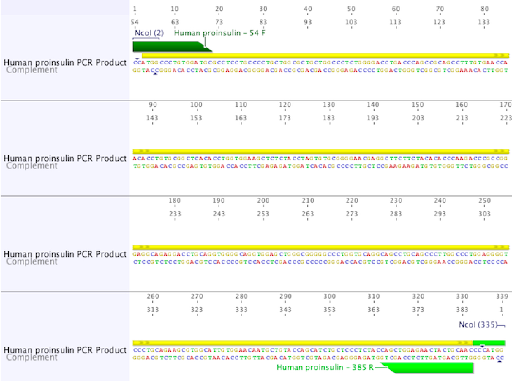Select the complement sequence starting TGT GGA CAC
The height and width of the screenshot is (381, 512).
click(321, 166)
